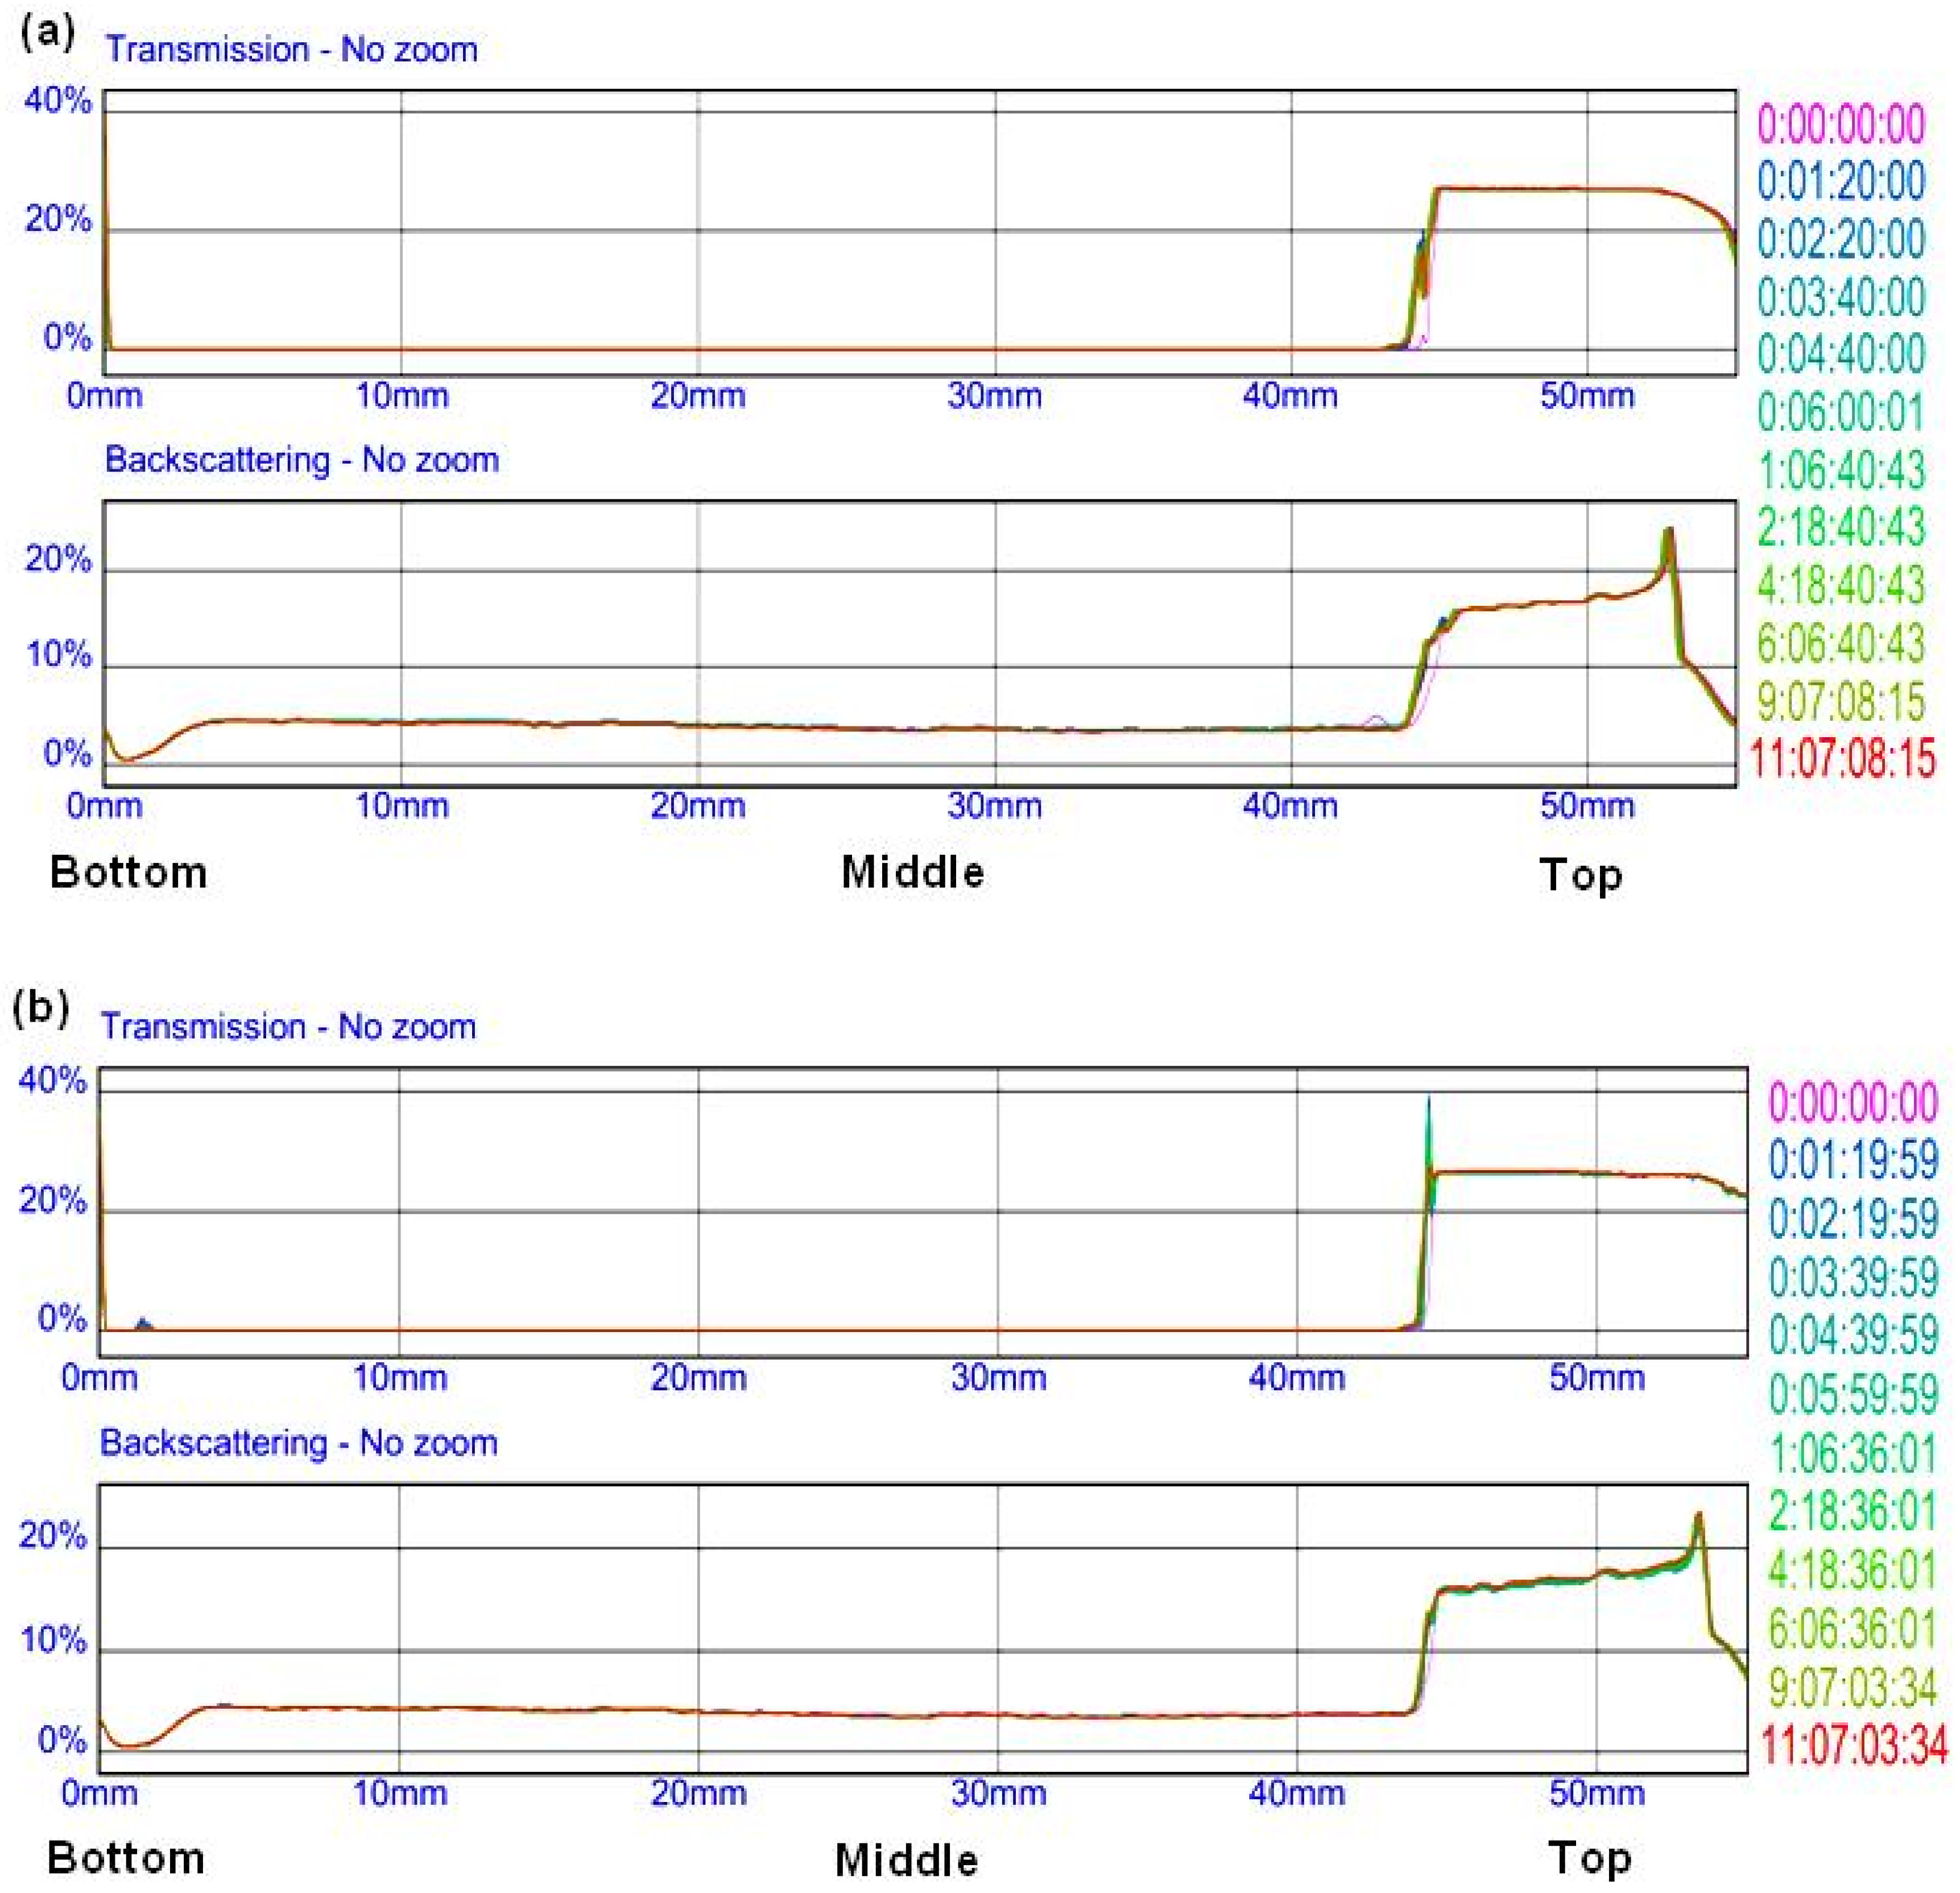Viewport: 1960px width, 1893px height.
Task: Select the 1:06:40:43 scan time legend
Action: tap(1840, 469)
